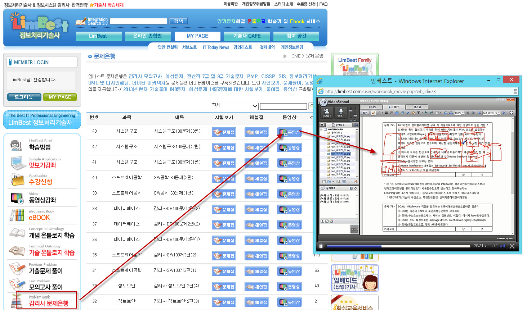Open the test_페이지 page selector dropdown

pos(491,113)
